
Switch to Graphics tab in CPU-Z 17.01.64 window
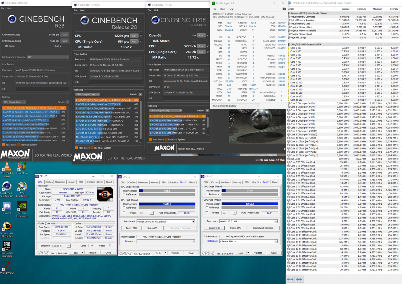click(256, 182)
